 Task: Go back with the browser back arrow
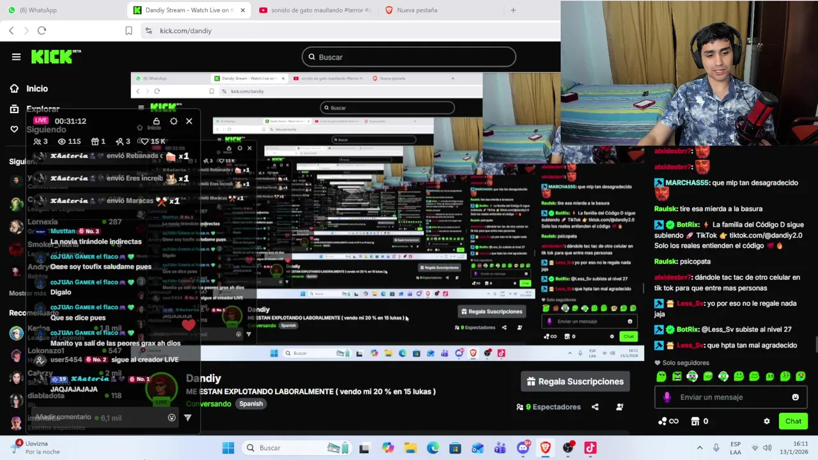coord(12,31)
